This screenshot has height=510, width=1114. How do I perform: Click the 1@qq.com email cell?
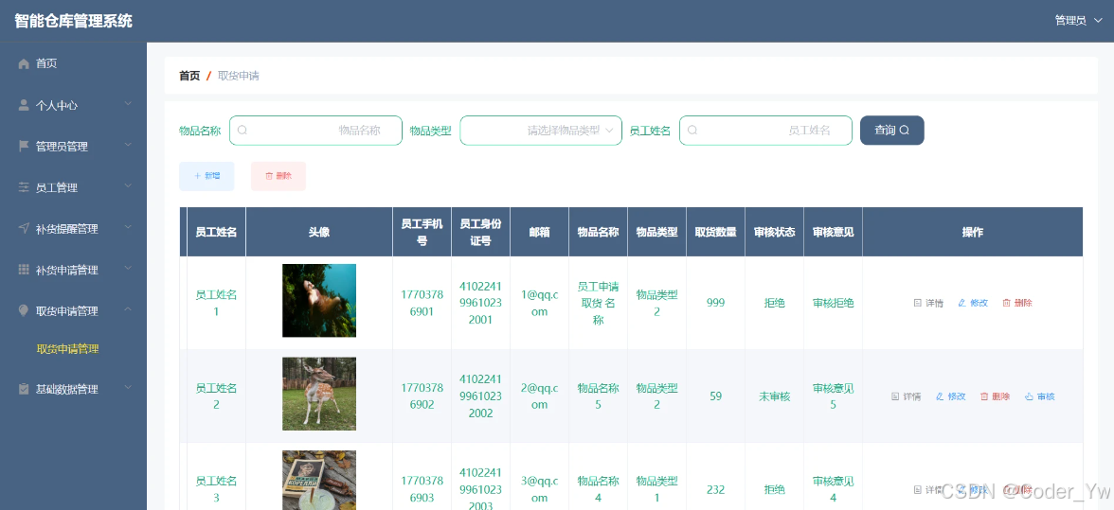(x=539, y=303)
